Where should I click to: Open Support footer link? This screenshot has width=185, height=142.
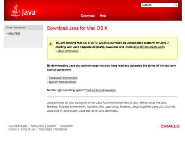click(52, 126)
